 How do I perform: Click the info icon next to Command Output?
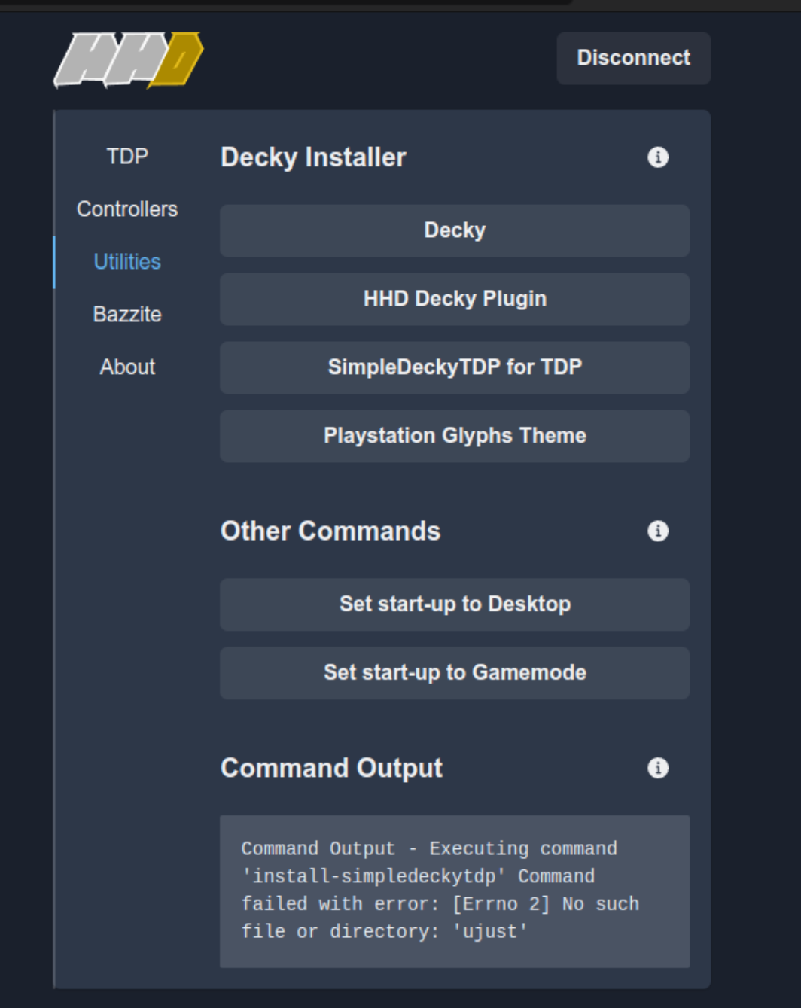click(659, 769)
